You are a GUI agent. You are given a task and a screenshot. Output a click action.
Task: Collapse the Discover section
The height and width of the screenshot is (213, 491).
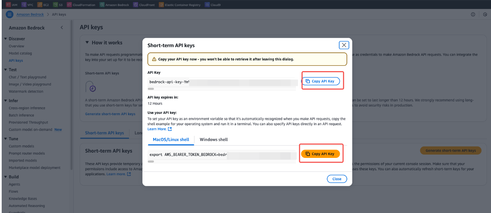click(x=6, y=39)
